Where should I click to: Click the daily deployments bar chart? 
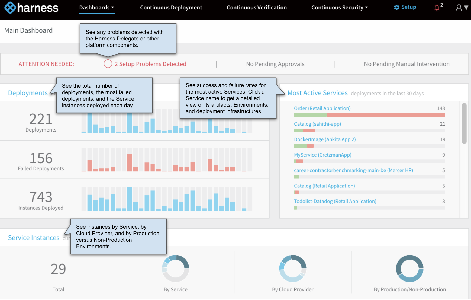pos(167,121)
